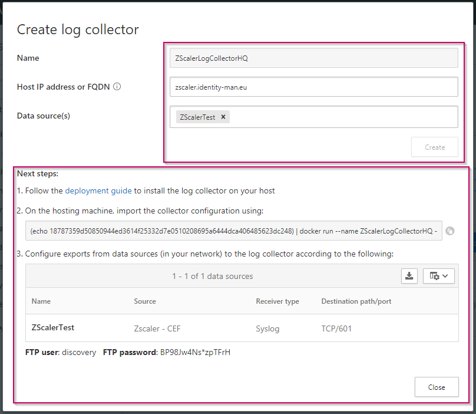Close the Create log collector dialog
476x414 pixels.
[x=436, y=387]
